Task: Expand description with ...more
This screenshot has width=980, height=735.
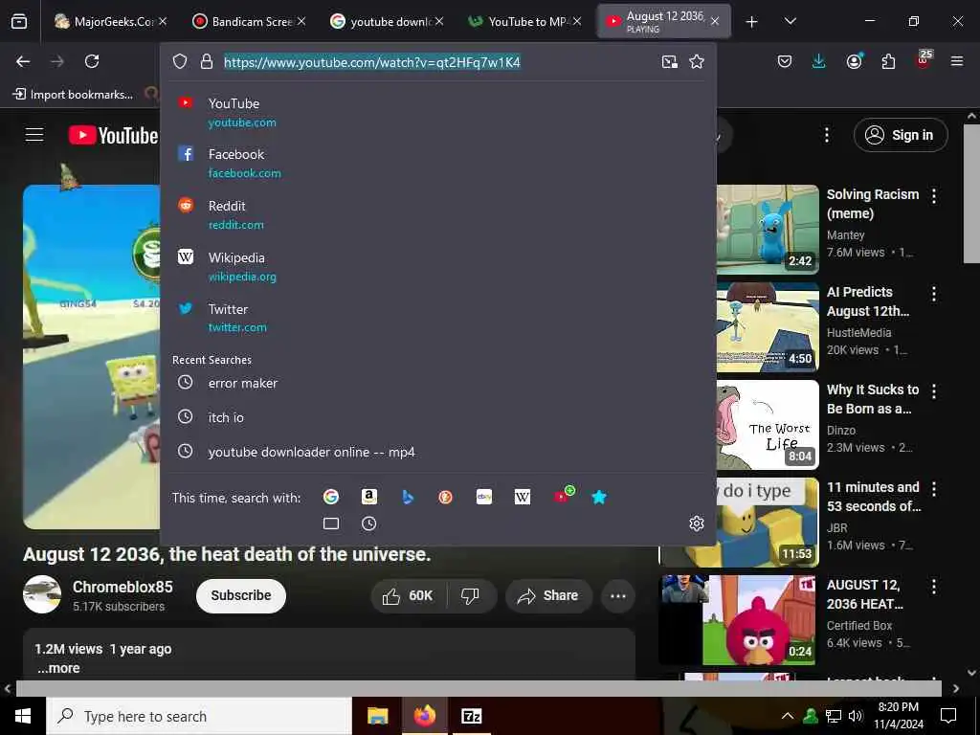Action: coord(58,668)
